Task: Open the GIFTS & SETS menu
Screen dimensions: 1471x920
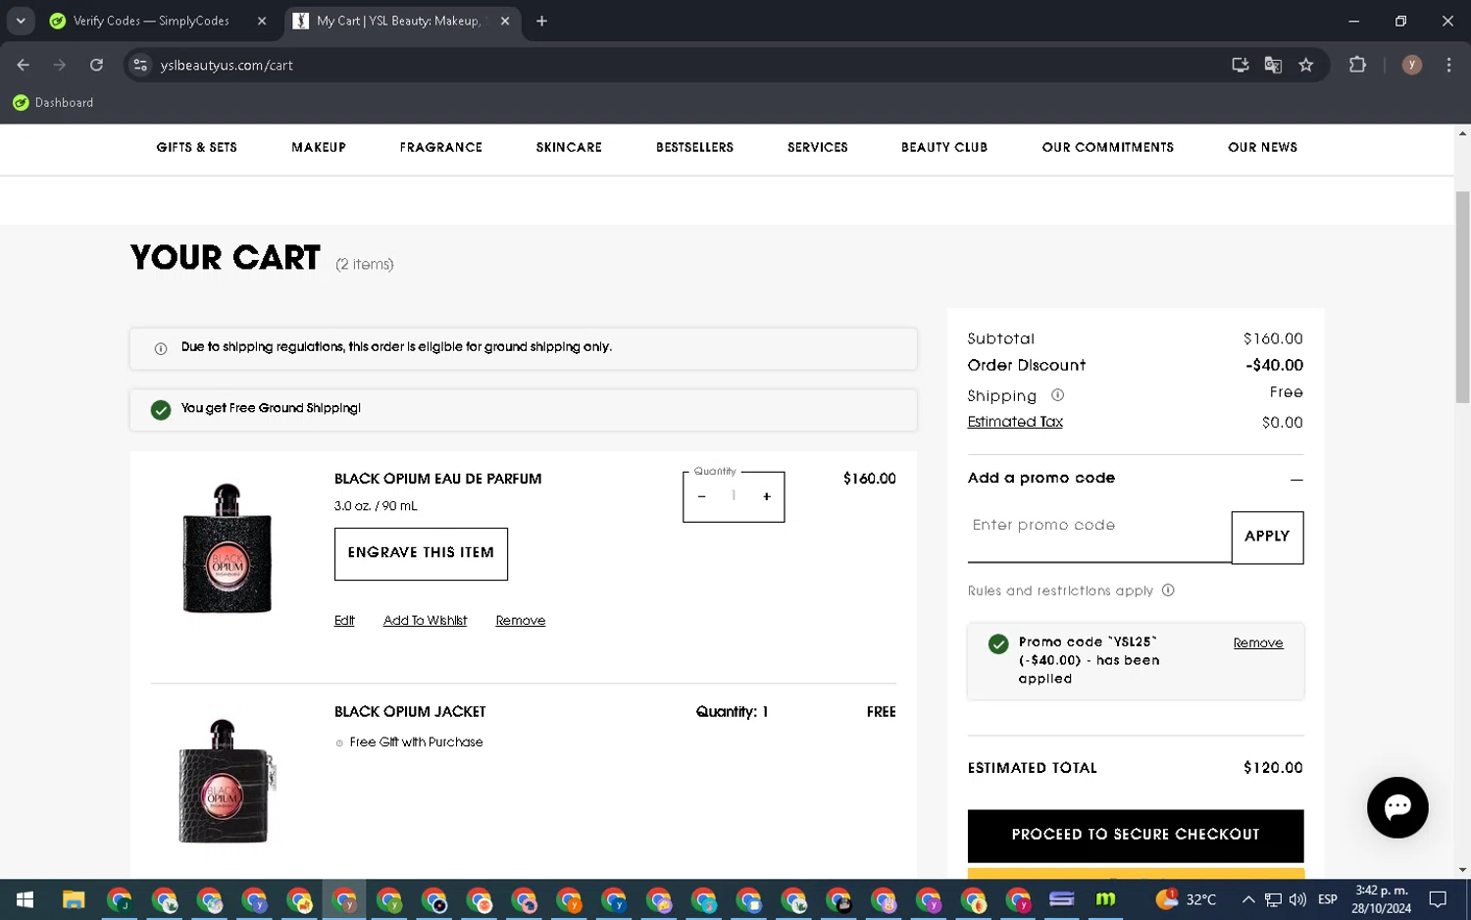Action: (x=196, y=147)
